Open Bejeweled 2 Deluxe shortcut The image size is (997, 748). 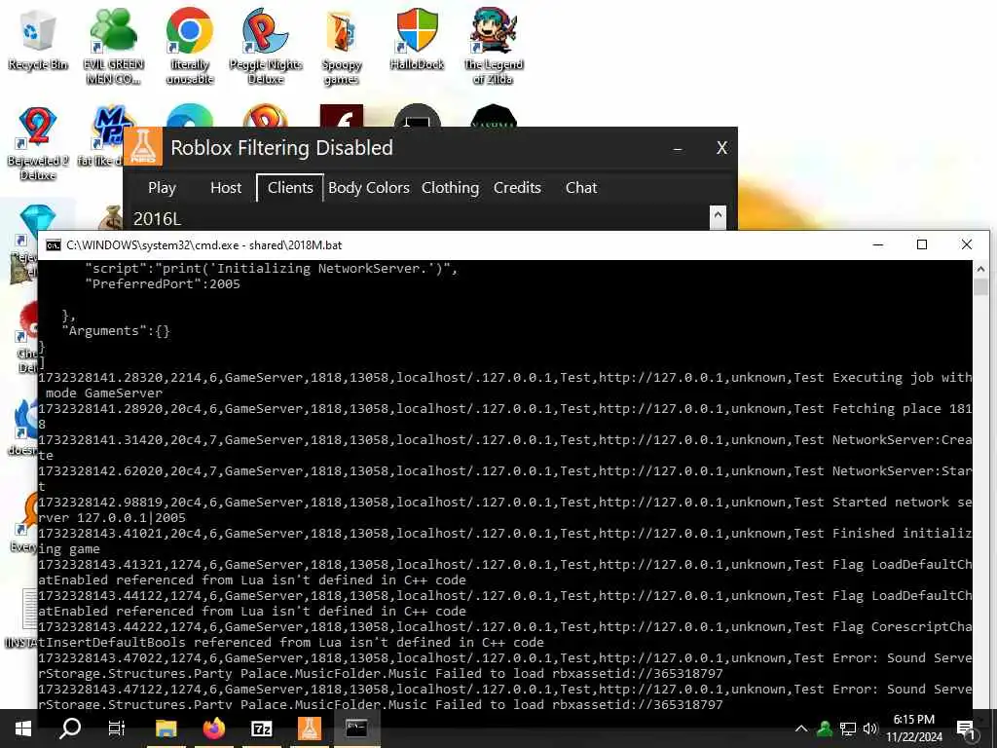(38, 144)
